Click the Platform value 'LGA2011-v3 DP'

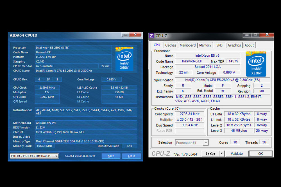pos(73,57)
